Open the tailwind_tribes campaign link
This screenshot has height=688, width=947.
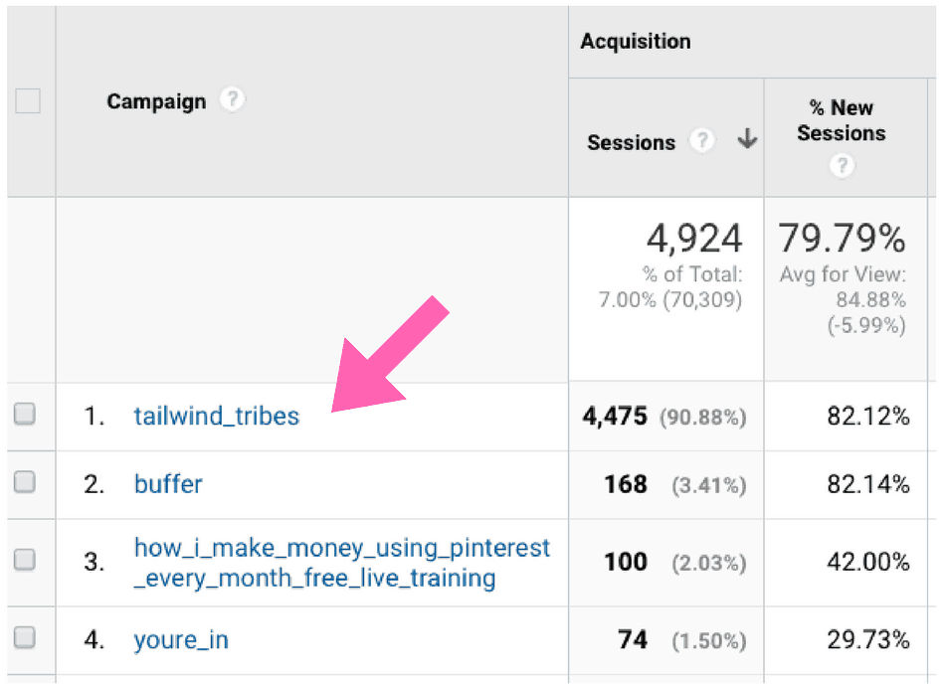coord(216,416)
